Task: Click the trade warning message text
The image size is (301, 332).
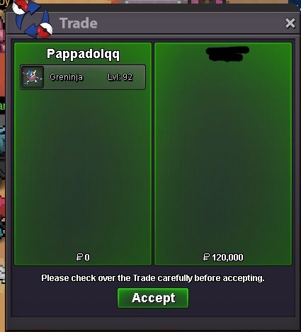Action: (x=153, y=278)
